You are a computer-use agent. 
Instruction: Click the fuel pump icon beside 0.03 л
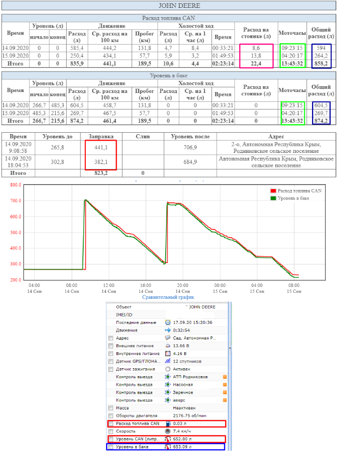[168, 424]
